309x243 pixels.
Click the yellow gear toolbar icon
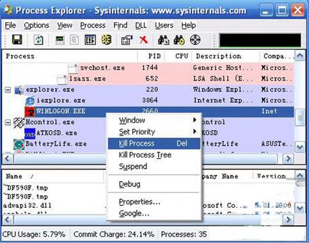[106, 40]
